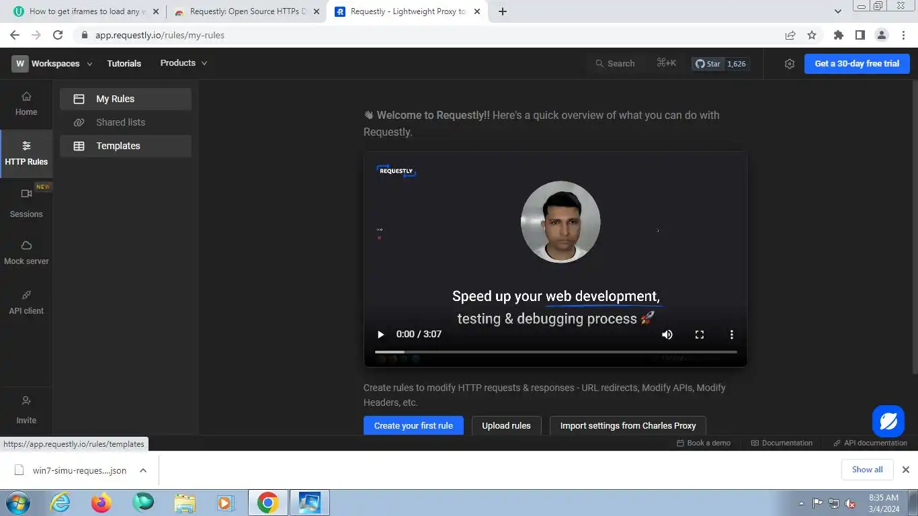Play the Requestly intro video

tap(381, 335)
